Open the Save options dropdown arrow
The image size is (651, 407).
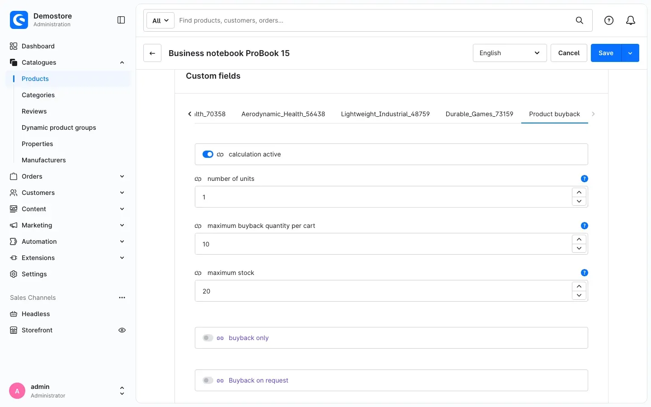(x=630, y=53)
